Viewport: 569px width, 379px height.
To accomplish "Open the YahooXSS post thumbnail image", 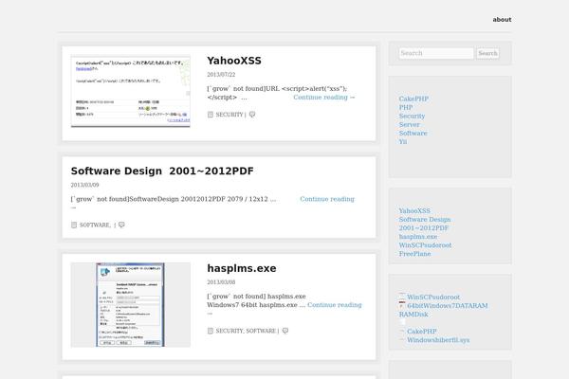I will tap(131, 91).
